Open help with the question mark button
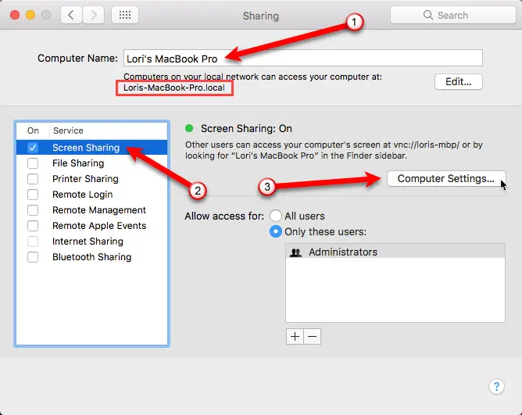The height and width of the screenshot is (415, 522). pos(496,386)
